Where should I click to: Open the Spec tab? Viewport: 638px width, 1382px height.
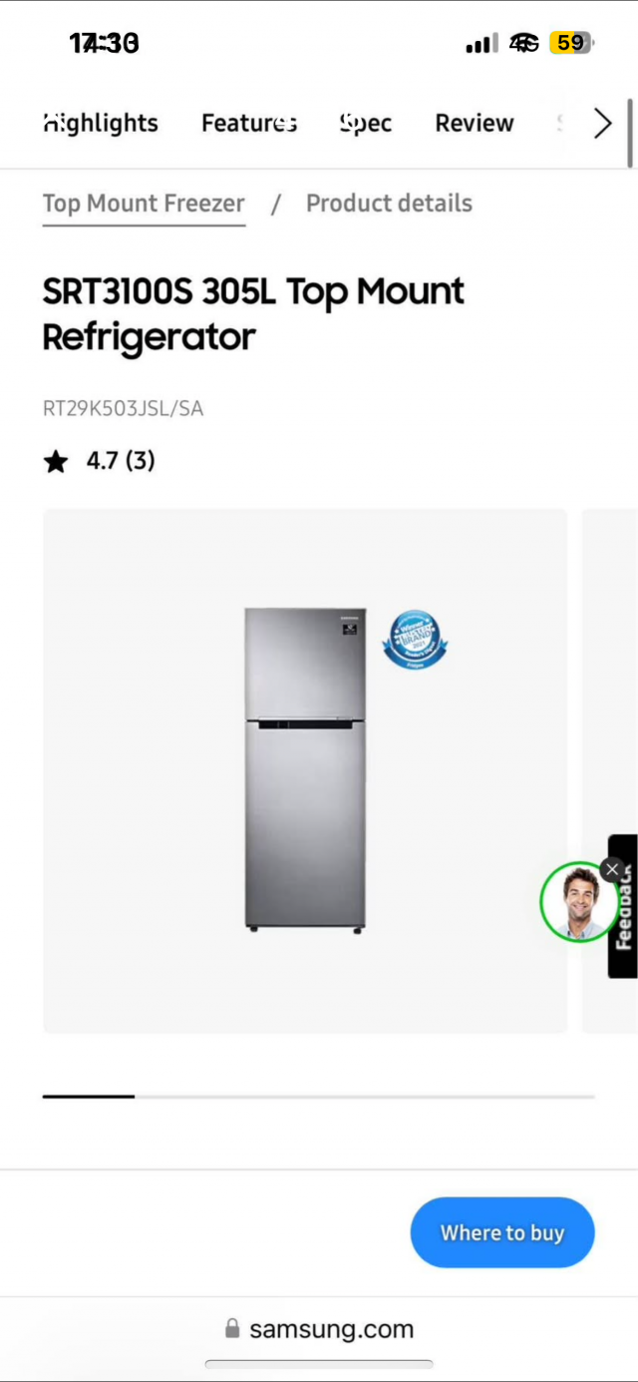pyautogui.click(x=365, y=123)
